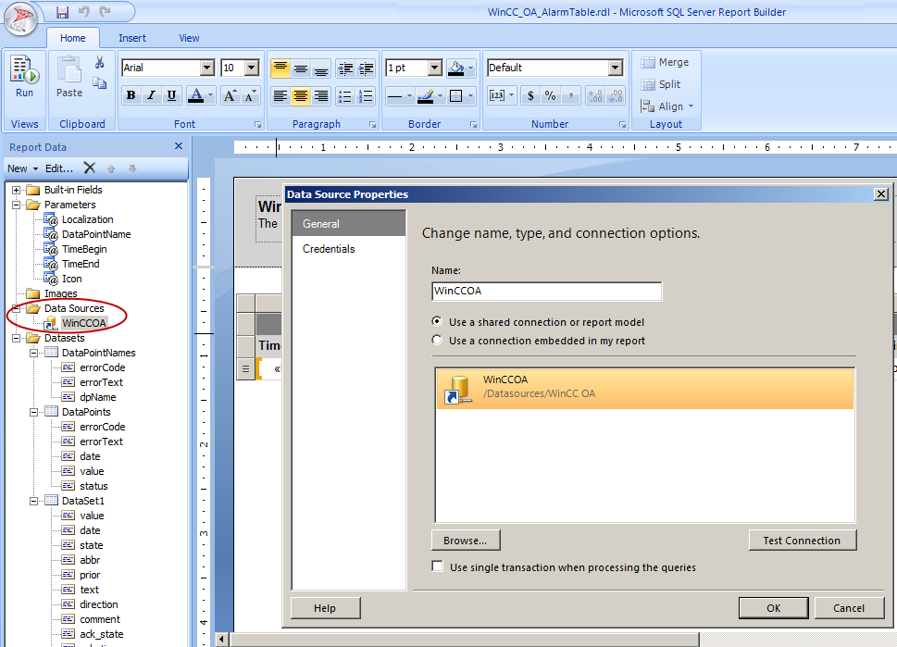Collapse the Parameters tree node
This screenshot has width=897, height=647.
tap(17, 205)
